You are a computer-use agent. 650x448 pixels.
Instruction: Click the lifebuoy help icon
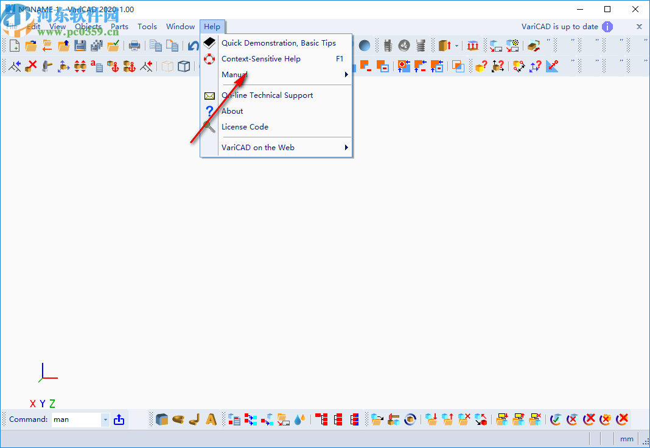coord(209,59)
